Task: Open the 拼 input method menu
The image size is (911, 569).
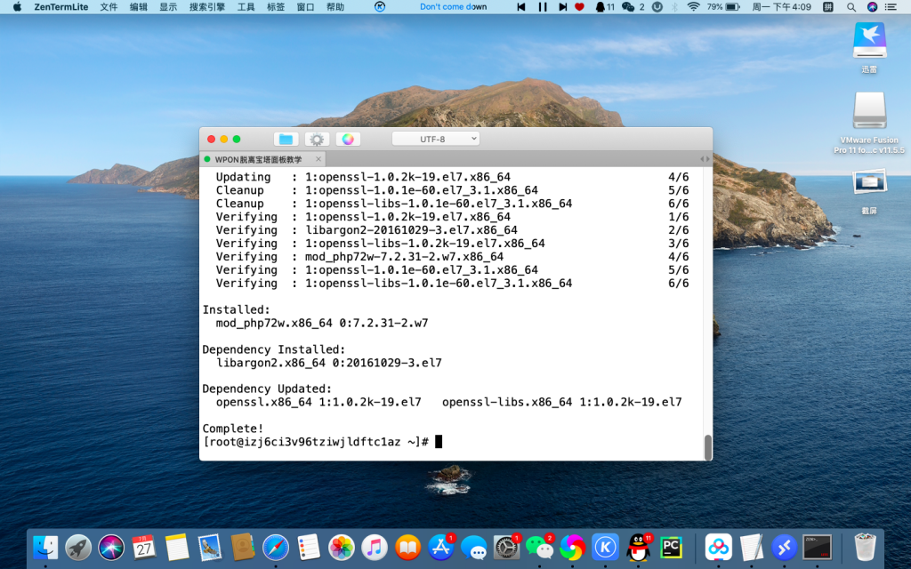Action: [828, 7]
